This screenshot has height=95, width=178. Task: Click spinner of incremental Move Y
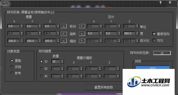(x=40, y=26)
